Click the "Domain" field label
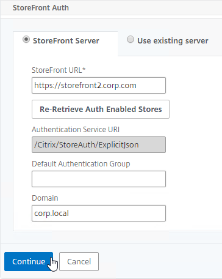 [x=45, y=198]
